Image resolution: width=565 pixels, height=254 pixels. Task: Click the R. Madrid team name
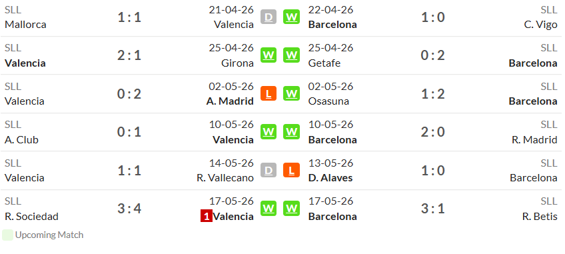click(x=534, y=139)
